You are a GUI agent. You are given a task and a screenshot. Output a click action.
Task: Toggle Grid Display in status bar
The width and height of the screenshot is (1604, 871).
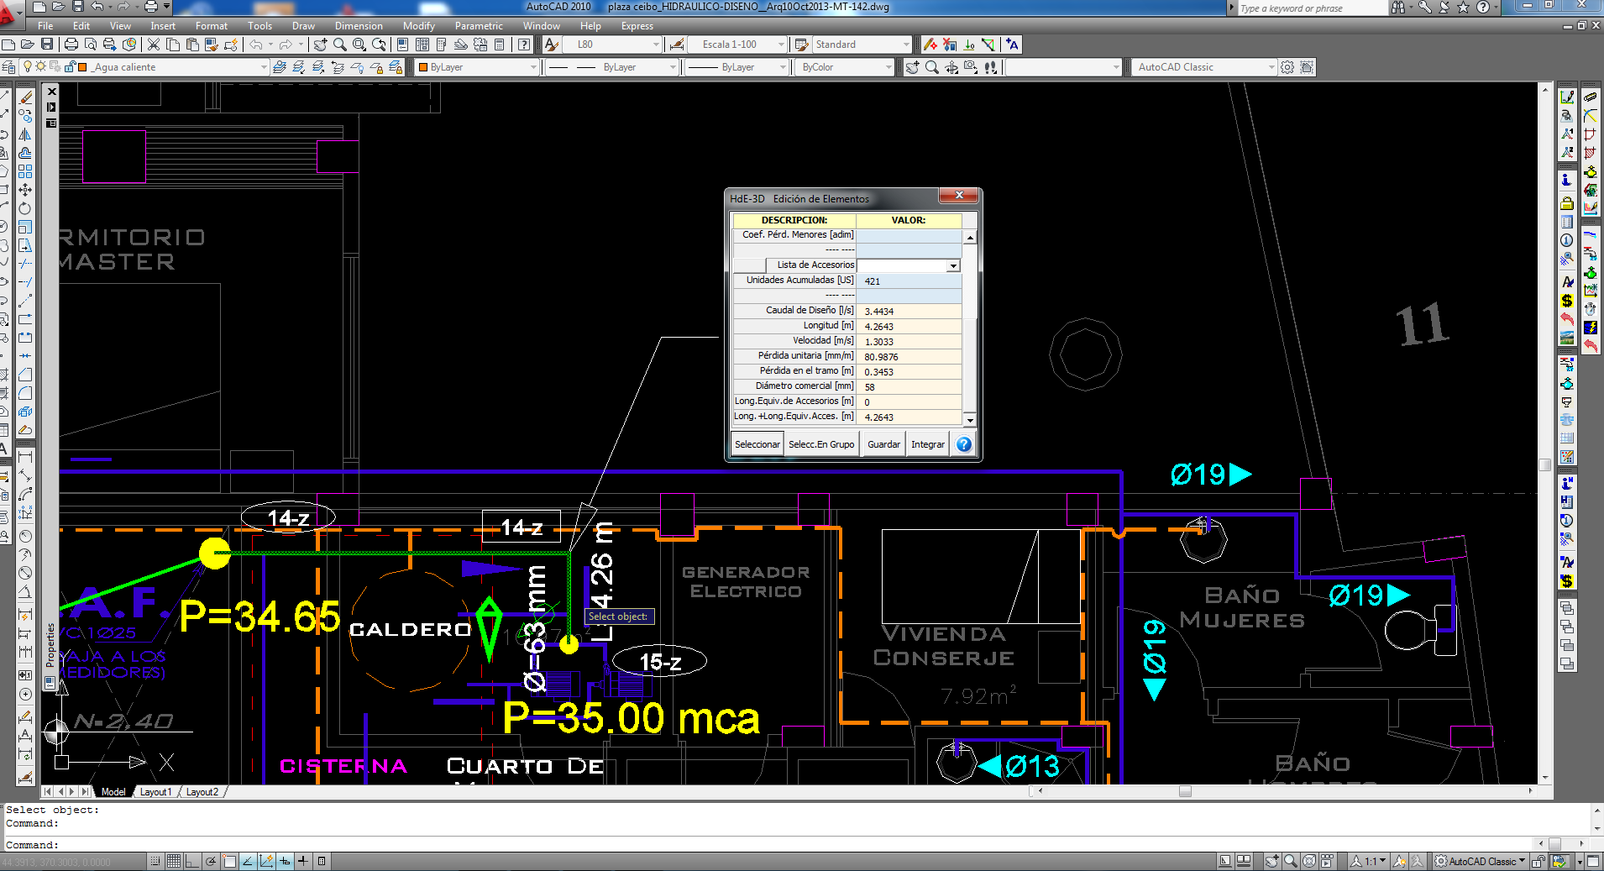click(174, 861)
